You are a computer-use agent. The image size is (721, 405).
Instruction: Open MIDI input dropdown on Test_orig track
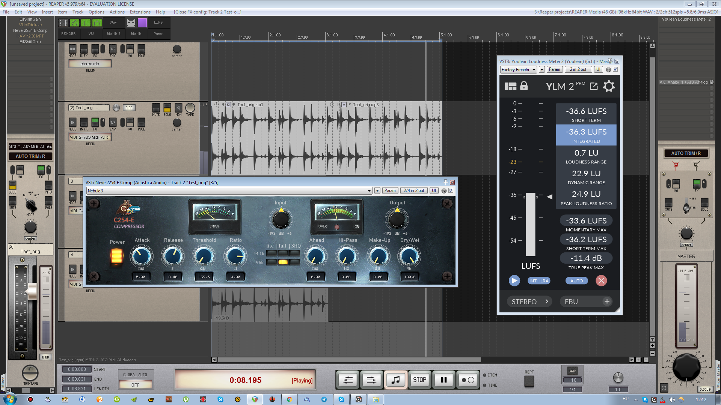(90, 137)
